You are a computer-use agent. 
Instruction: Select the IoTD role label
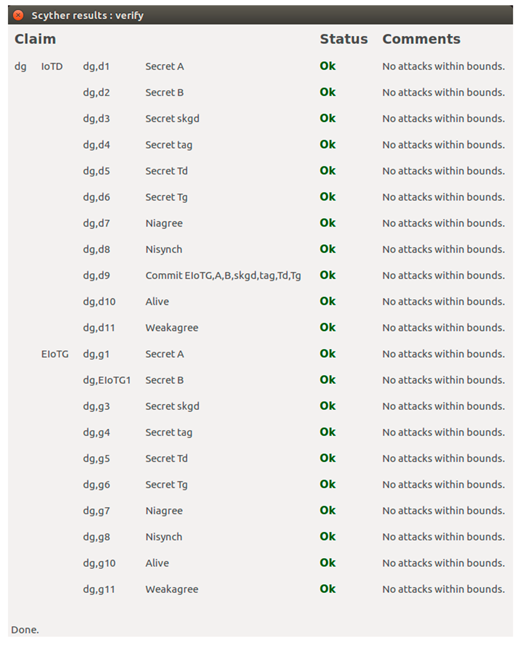[52, 66]
